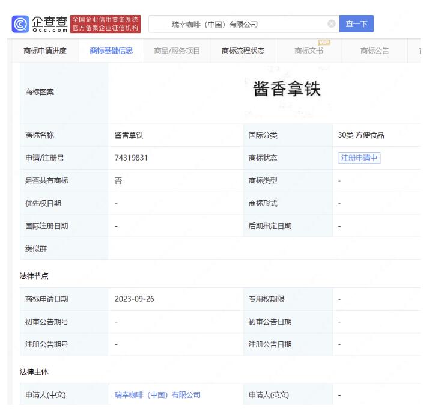
Task: Click the 商标类型 label
Action: coord(263,181)
